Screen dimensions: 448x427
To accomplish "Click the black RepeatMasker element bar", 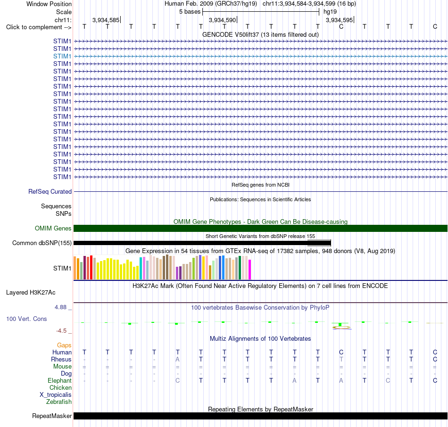I will pyautogui.click(x=260, y=416).
